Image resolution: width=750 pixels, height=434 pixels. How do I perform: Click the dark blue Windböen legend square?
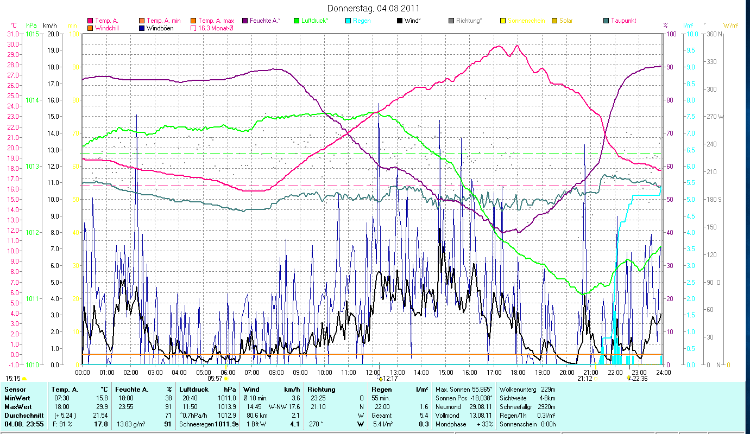point(141,28)
